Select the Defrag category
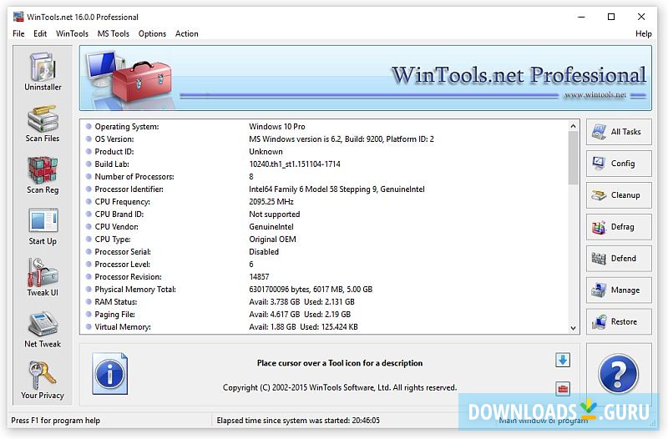The image size is (668, 439). [619, 227]
